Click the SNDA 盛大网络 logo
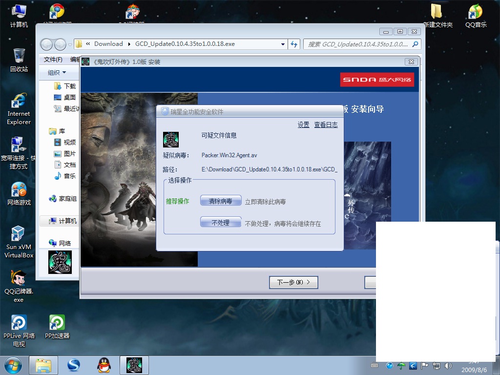The height and width of the screenshot is (375, 500). pyautogui.click(x=377, y=80)
